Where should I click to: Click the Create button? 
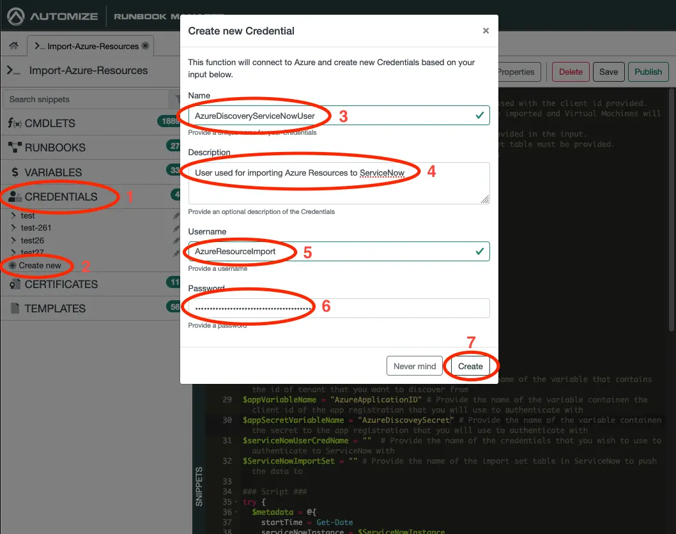click(470, 366)
